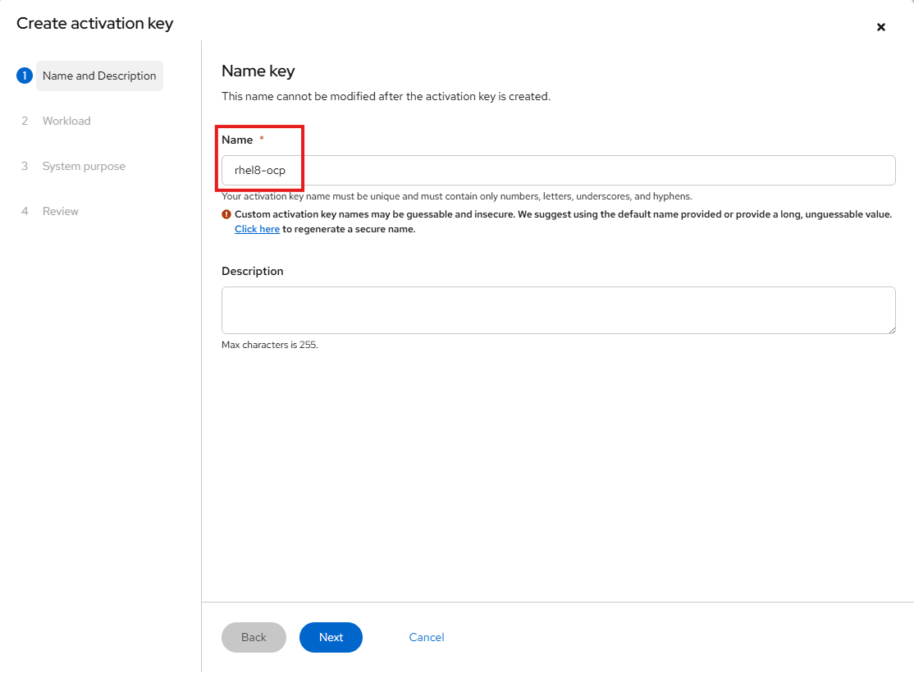Click the Back button
Image resolution: width=914 pixels, height=683 pixels.
pyautogui.click(x=254, y=638)
